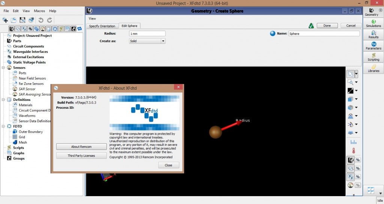Screen dimensions: 384x204
Task: Toggle waveguide visibility in the view toolbar
Action: point(351,177)
